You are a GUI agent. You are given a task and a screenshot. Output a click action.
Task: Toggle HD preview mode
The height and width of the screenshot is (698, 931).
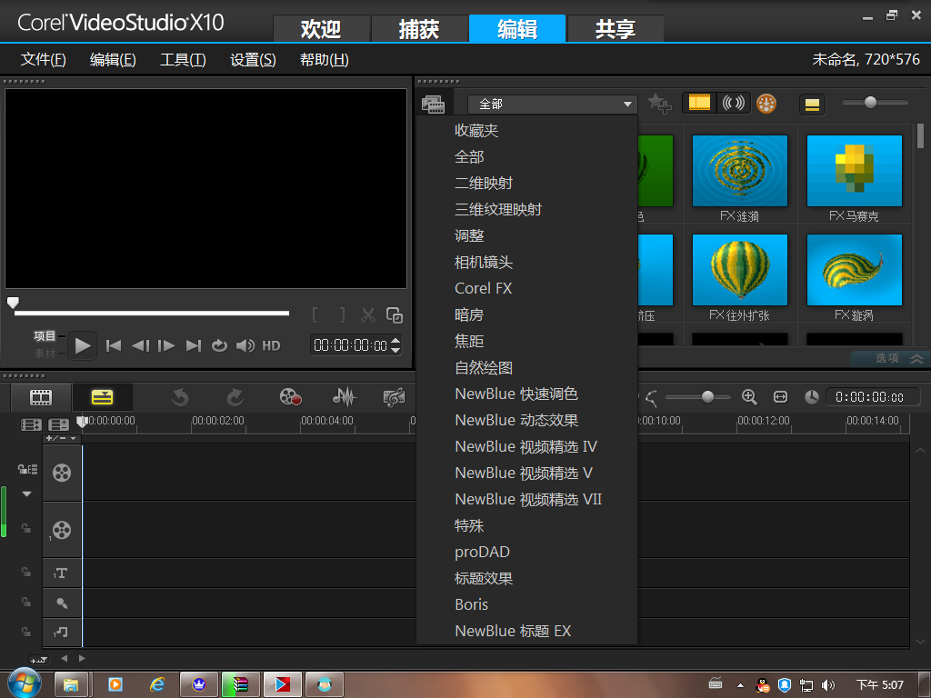(x=271, y=346)
